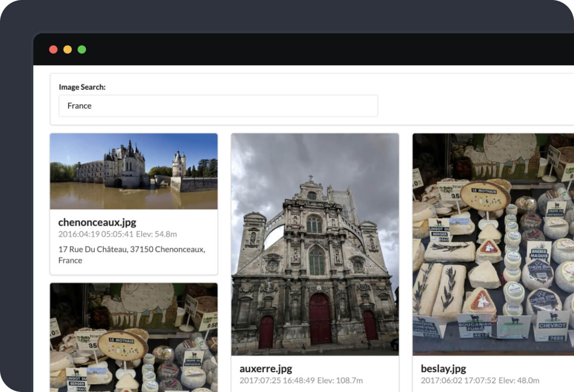Click the Image Search label

point(83,87)
